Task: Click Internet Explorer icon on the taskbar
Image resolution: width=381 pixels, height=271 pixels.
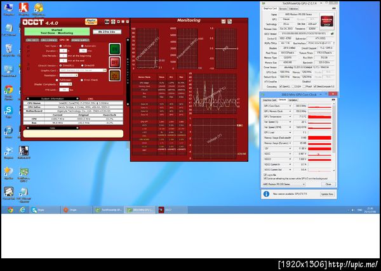Action: coord(22,210)
